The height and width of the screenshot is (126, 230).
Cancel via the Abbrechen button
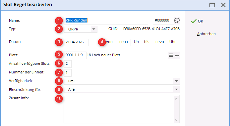206,34
